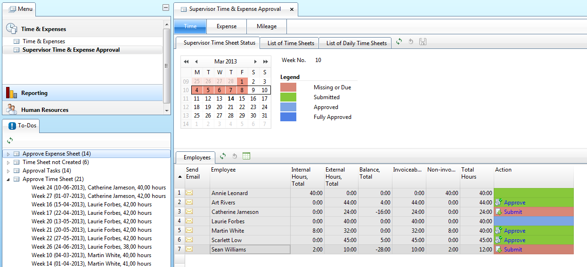Click the save icon in time sheet toolbar

(423, 42)
